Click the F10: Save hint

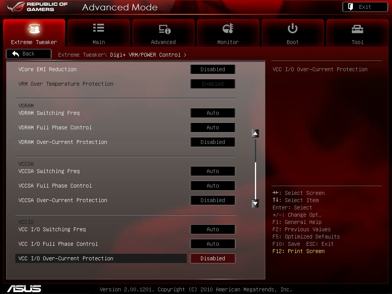tap(286, 244)
